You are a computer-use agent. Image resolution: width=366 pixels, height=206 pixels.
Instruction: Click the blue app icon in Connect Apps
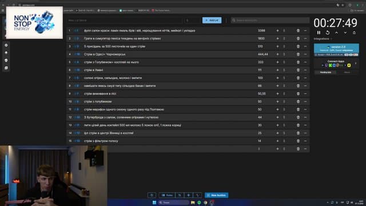coord(334,65)
